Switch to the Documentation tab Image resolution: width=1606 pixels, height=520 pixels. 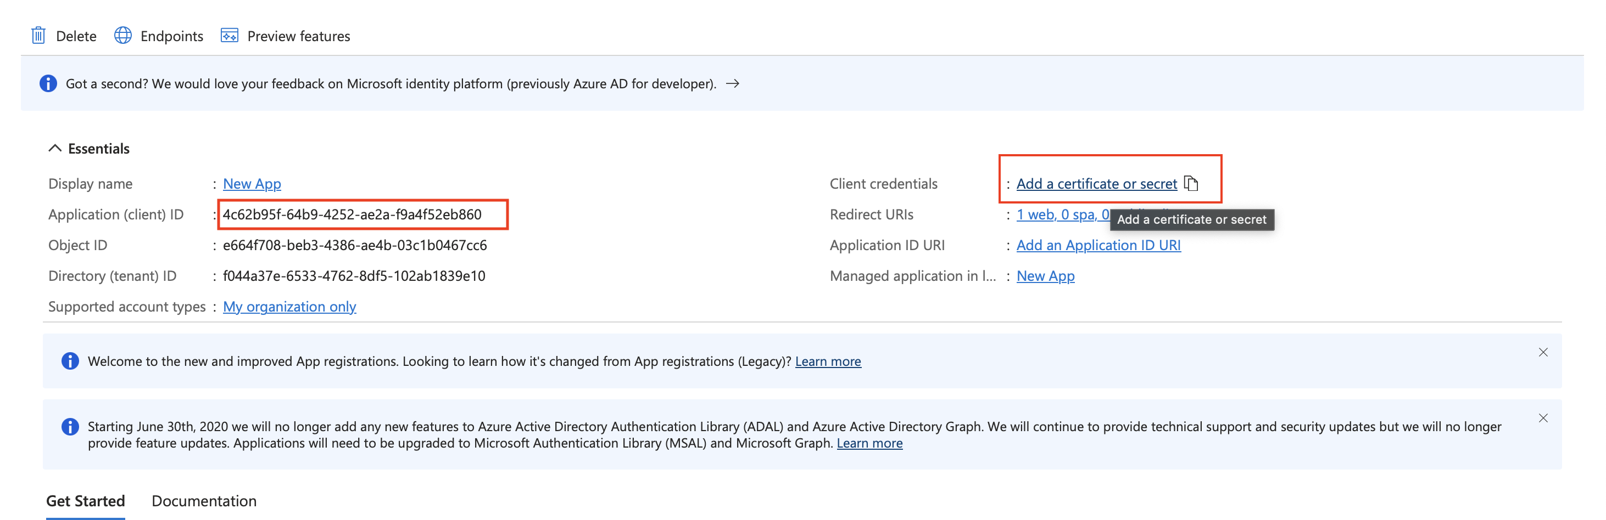(203, 501)
